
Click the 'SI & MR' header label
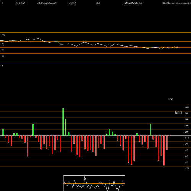pyautogui.click(x=20, y=3)
